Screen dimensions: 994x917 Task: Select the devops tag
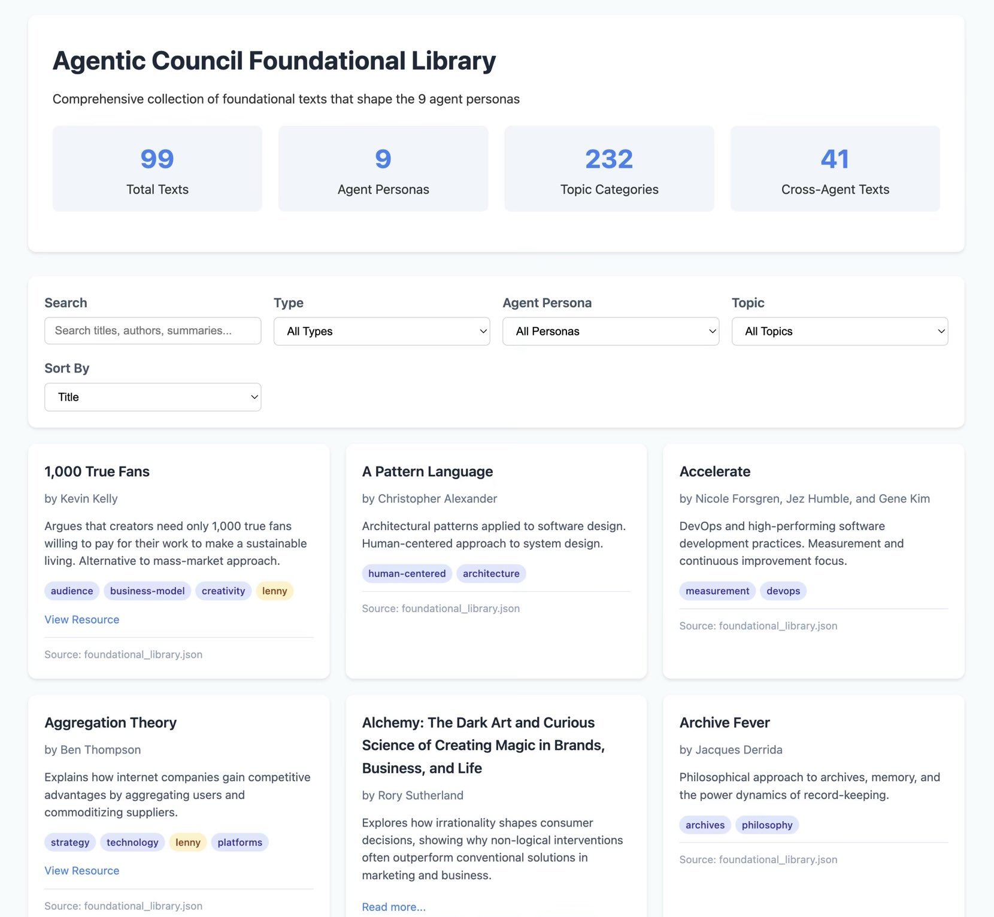click(783, 591)
